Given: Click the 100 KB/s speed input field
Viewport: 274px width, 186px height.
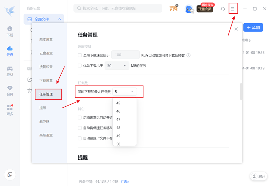Looking at the screenshot, I should (x=125, y=55).
